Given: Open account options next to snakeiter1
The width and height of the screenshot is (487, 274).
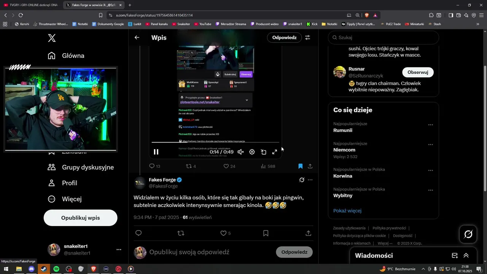Looking at the screenshot, I should [x=119, y=250].
